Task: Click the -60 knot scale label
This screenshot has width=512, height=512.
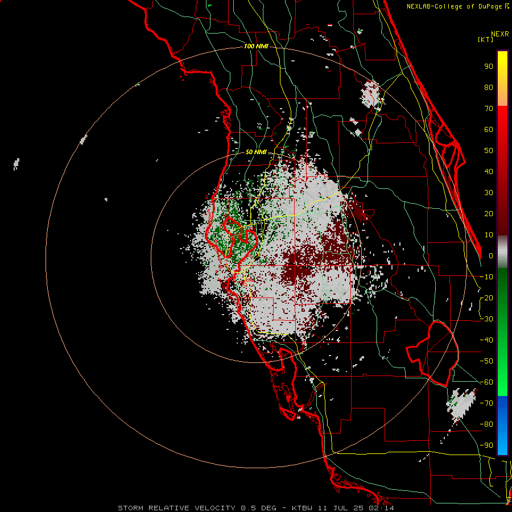Action: tap(486, 382)
